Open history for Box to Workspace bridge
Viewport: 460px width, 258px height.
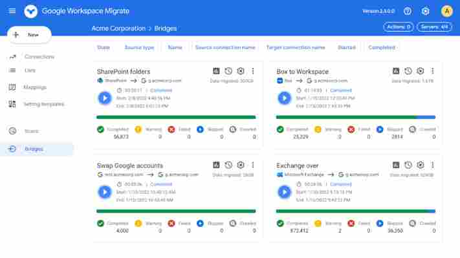click(408, 71)
